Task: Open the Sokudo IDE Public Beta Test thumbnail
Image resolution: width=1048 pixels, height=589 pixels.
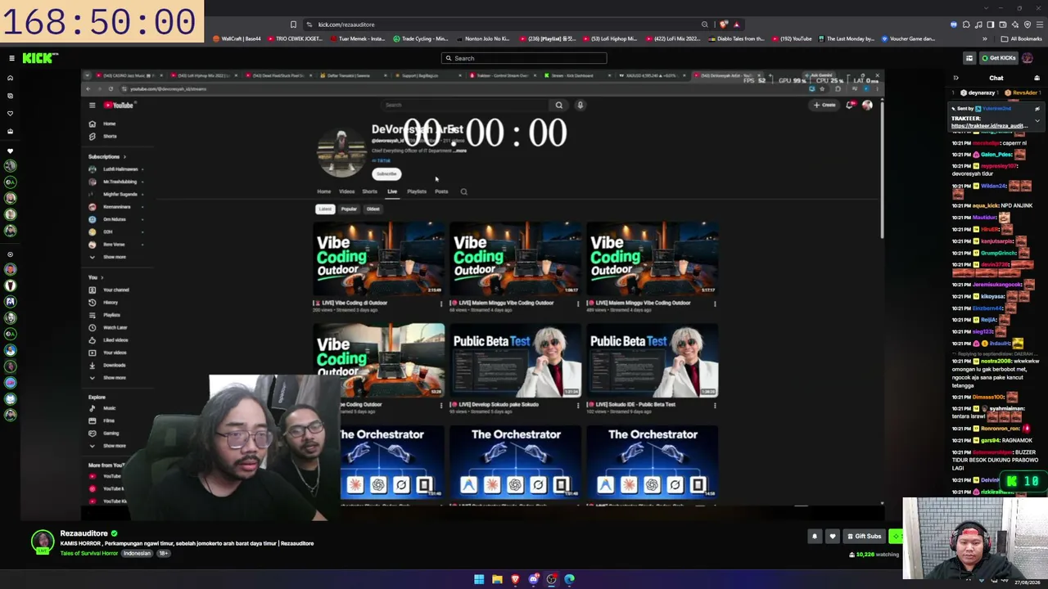Action: [653, 361]
